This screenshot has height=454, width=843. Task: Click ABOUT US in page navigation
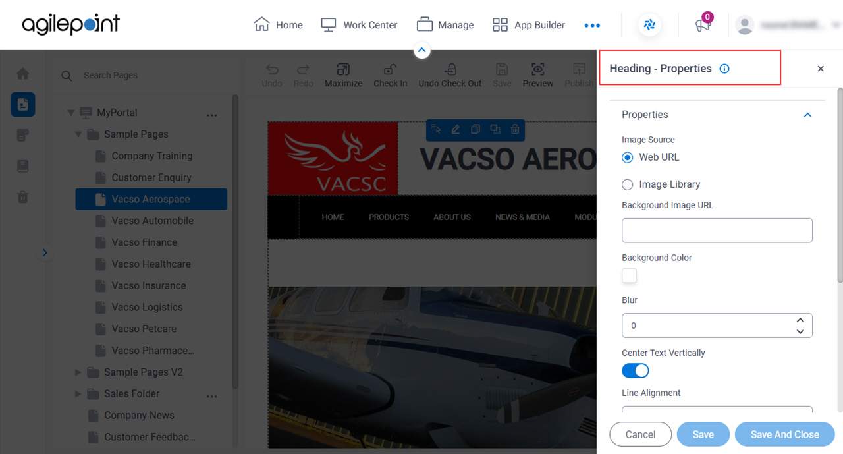click(452, 217)
